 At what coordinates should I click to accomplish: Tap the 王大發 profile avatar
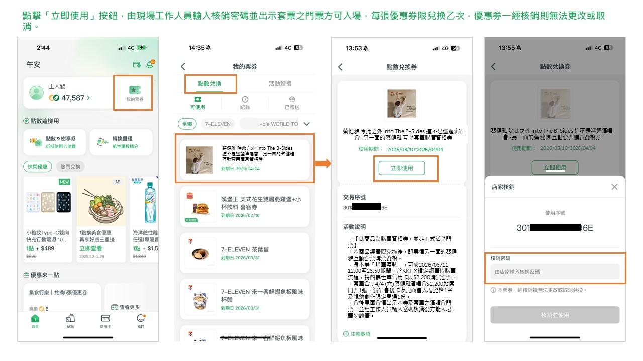(x=36, y=93)
